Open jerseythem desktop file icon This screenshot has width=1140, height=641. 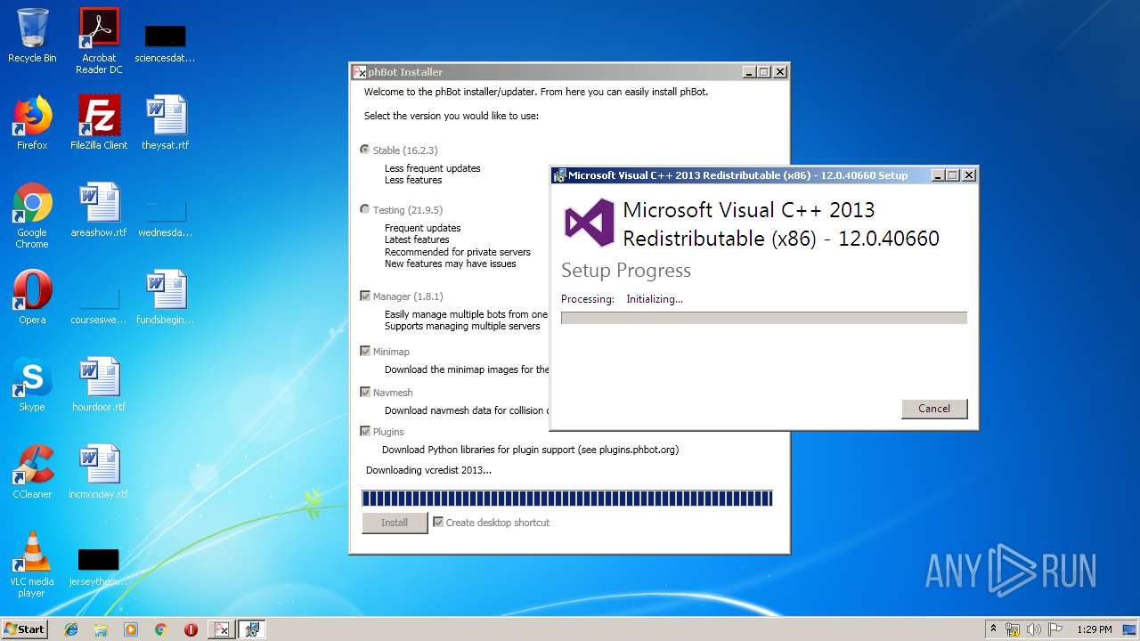click(99, 566)
